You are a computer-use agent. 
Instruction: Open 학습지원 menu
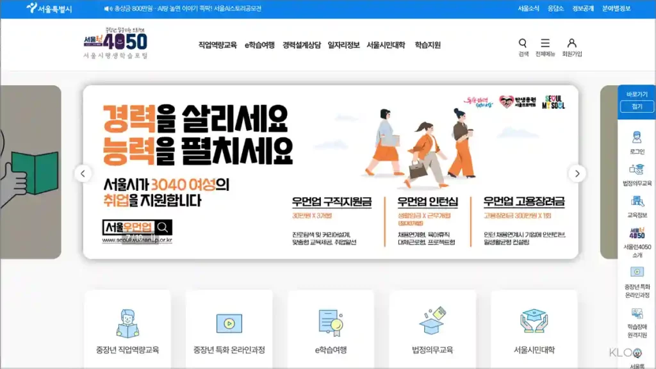[x=427, y=45]
